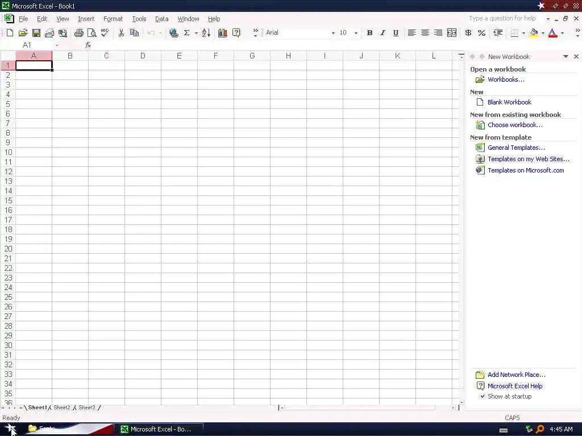Open the Edit menu

(x=42, y=19)
